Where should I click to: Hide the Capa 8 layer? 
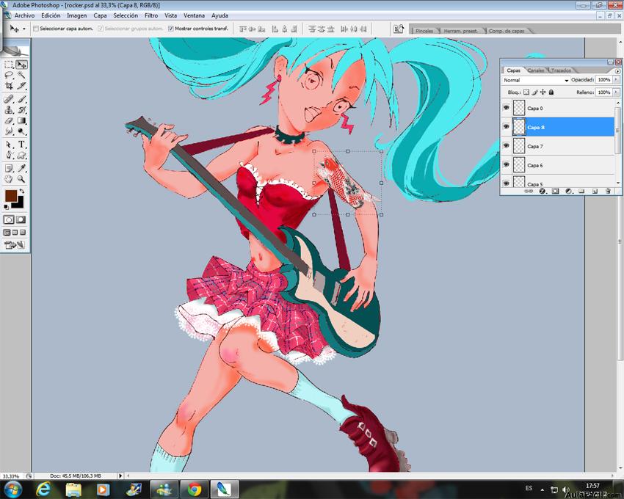(507, 127)
